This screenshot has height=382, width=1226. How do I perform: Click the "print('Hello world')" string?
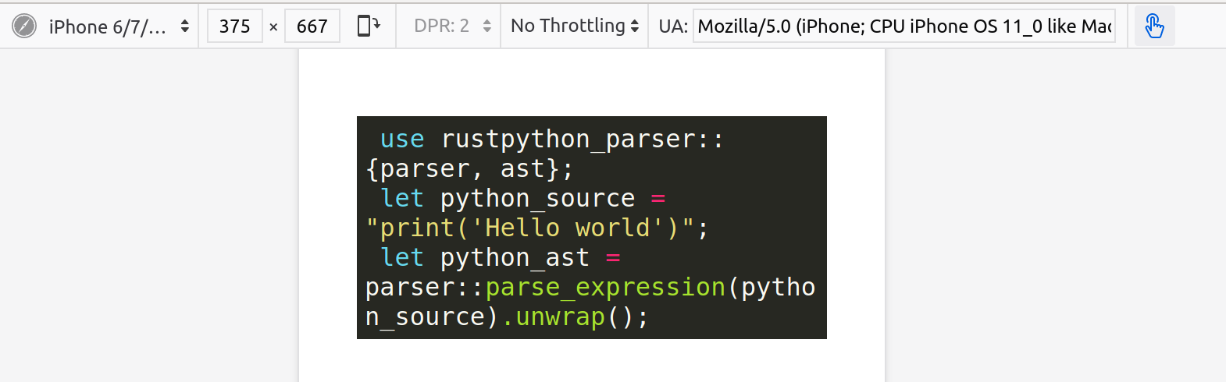pyautogui.click(x=530, y=228)
